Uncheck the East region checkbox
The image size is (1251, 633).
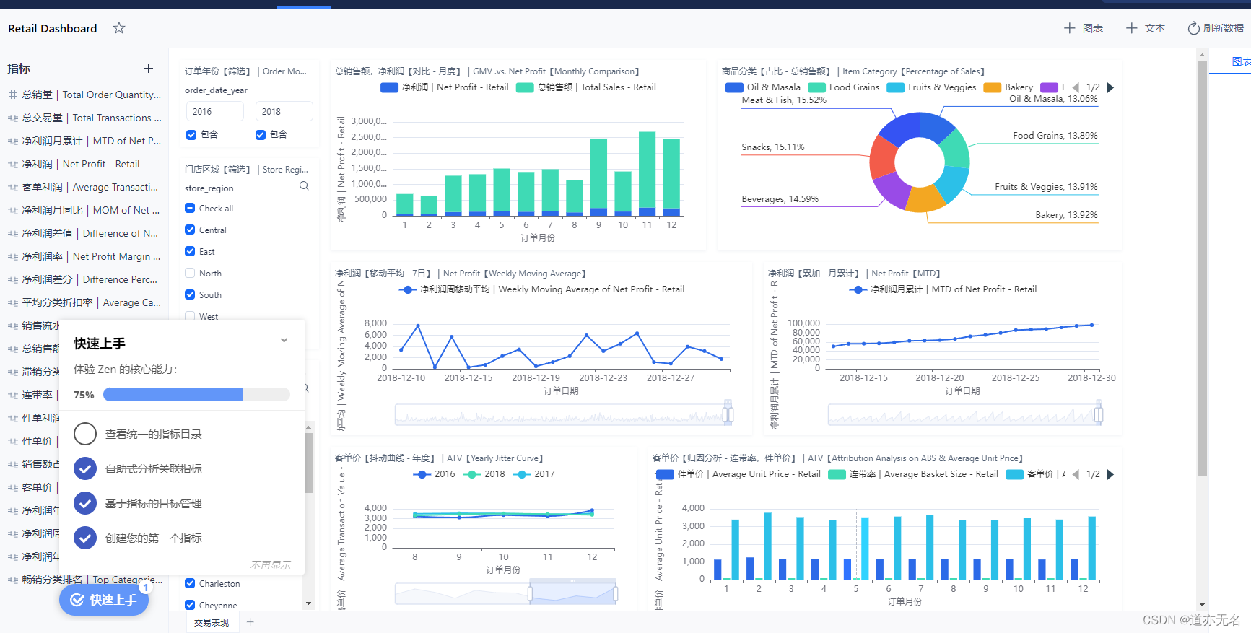pyautogui.click(x=190, y=251)
